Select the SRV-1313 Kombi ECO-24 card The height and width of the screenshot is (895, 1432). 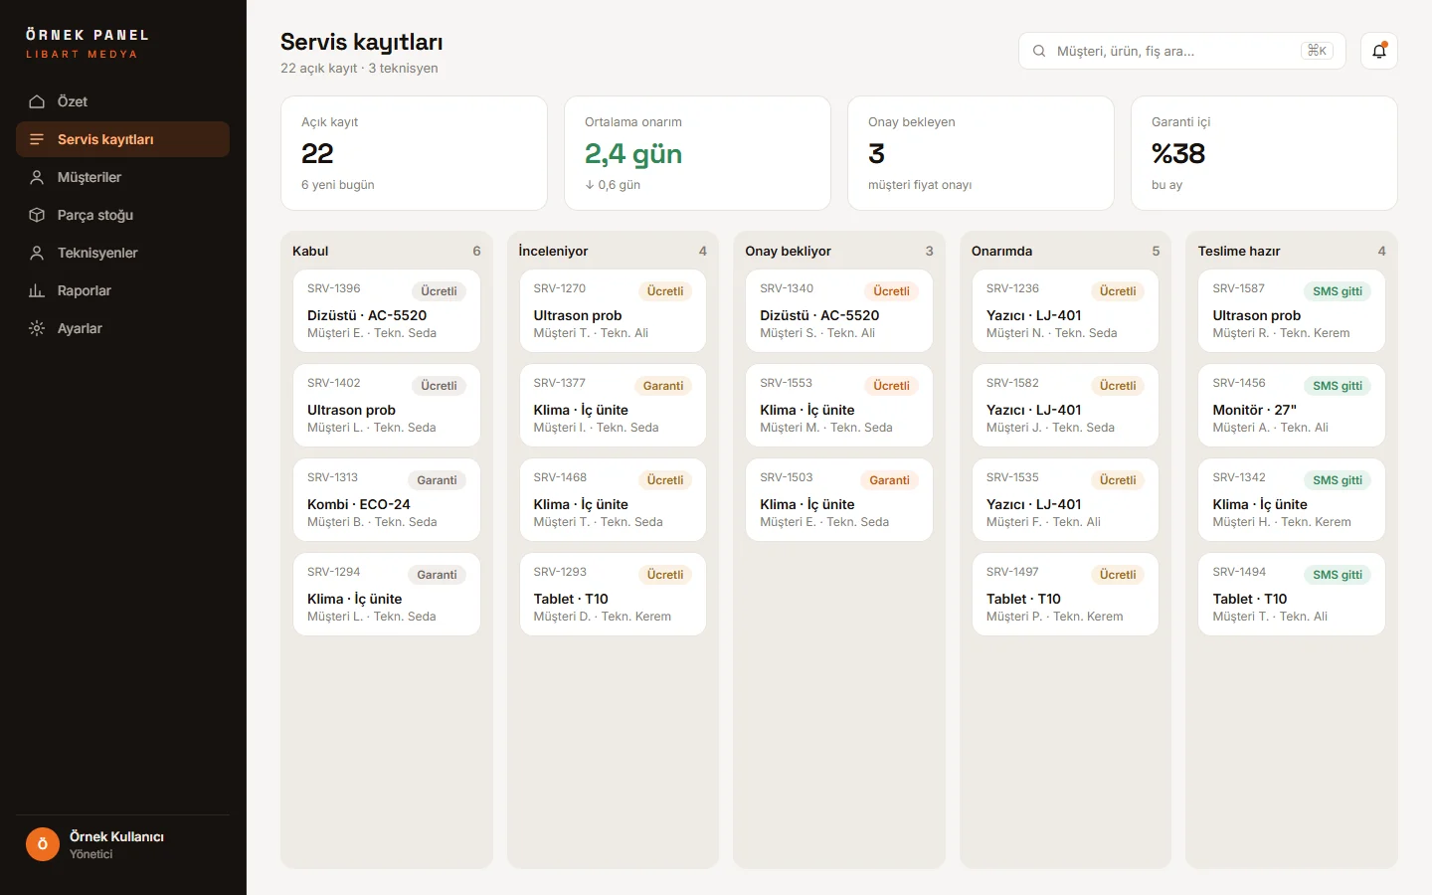pos(387,499)
